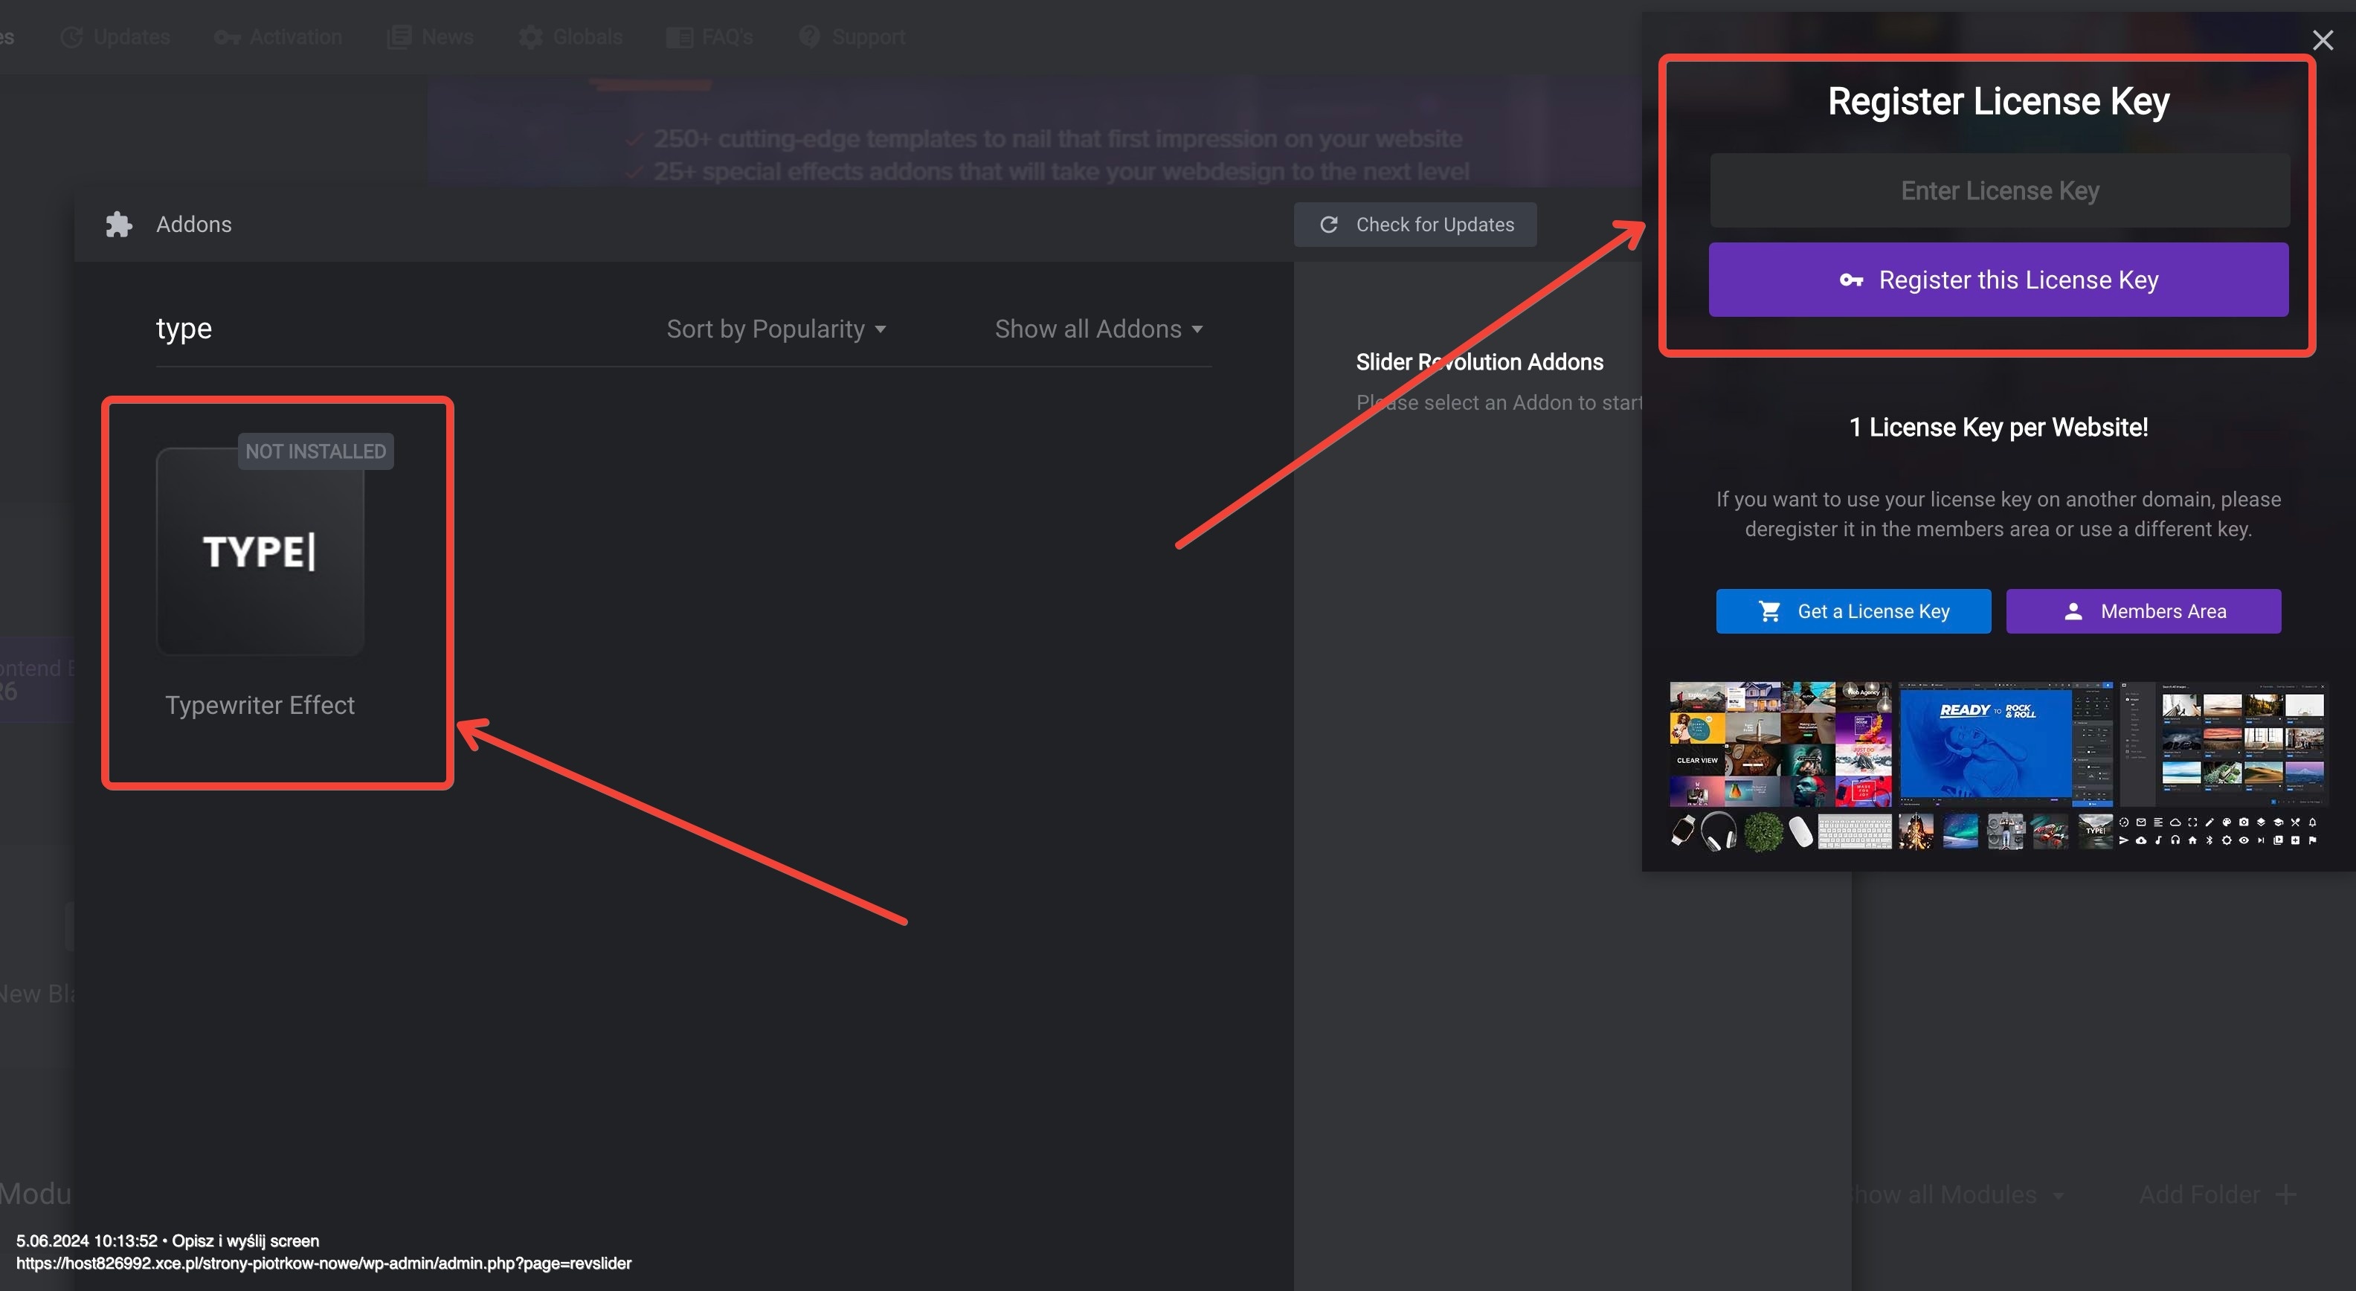Viewport: 2356px width, 1291px height.
Task: Click the Globals gear icon in top menu
Action: coord(530,37)
